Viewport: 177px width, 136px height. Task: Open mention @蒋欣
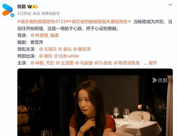click(x=46, y=56)
